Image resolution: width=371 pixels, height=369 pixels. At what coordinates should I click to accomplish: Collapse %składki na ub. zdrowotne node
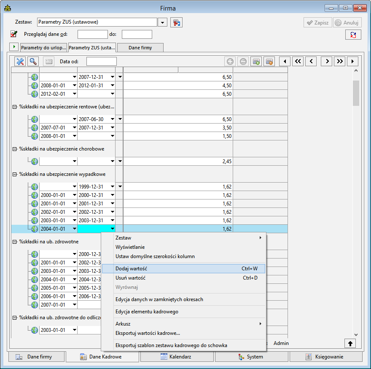(15, 242)
